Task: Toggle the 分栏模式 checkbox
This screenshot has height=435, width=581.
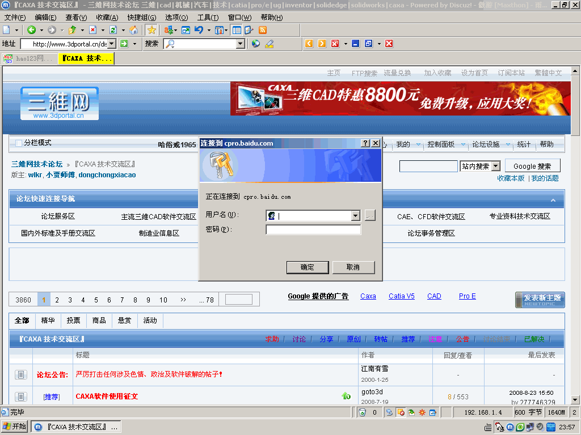Action: [x=19, y=143]
